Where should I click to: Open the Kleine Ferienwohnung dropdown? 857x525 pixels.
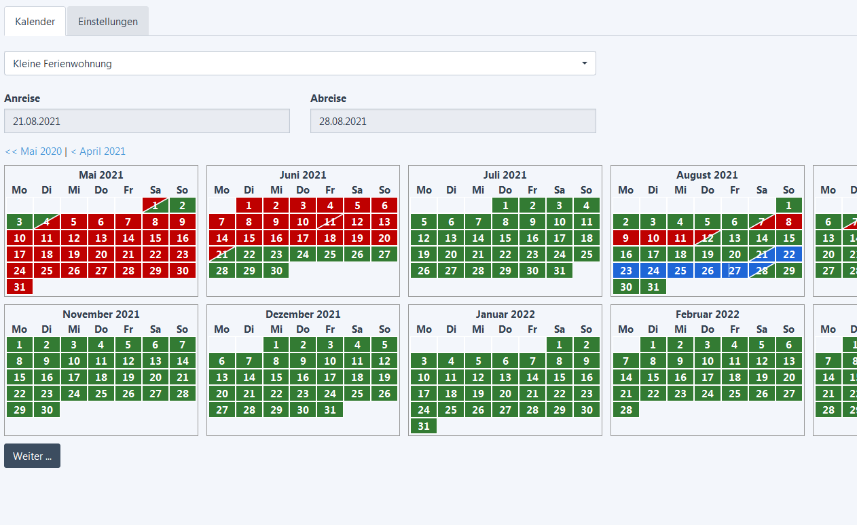click(x=300, y=64)
